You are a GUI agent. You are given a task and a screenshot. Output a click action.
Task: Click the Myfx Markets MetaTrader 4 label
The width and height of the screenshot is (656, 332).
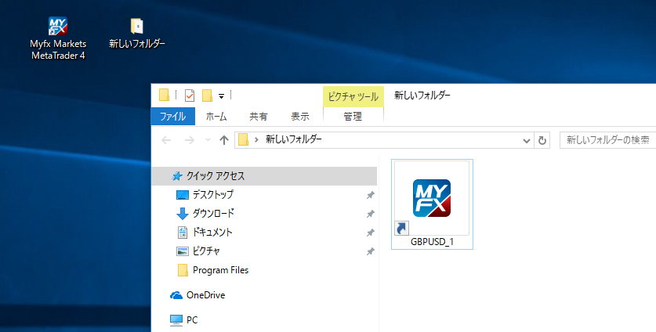click(x=58, y=49)
